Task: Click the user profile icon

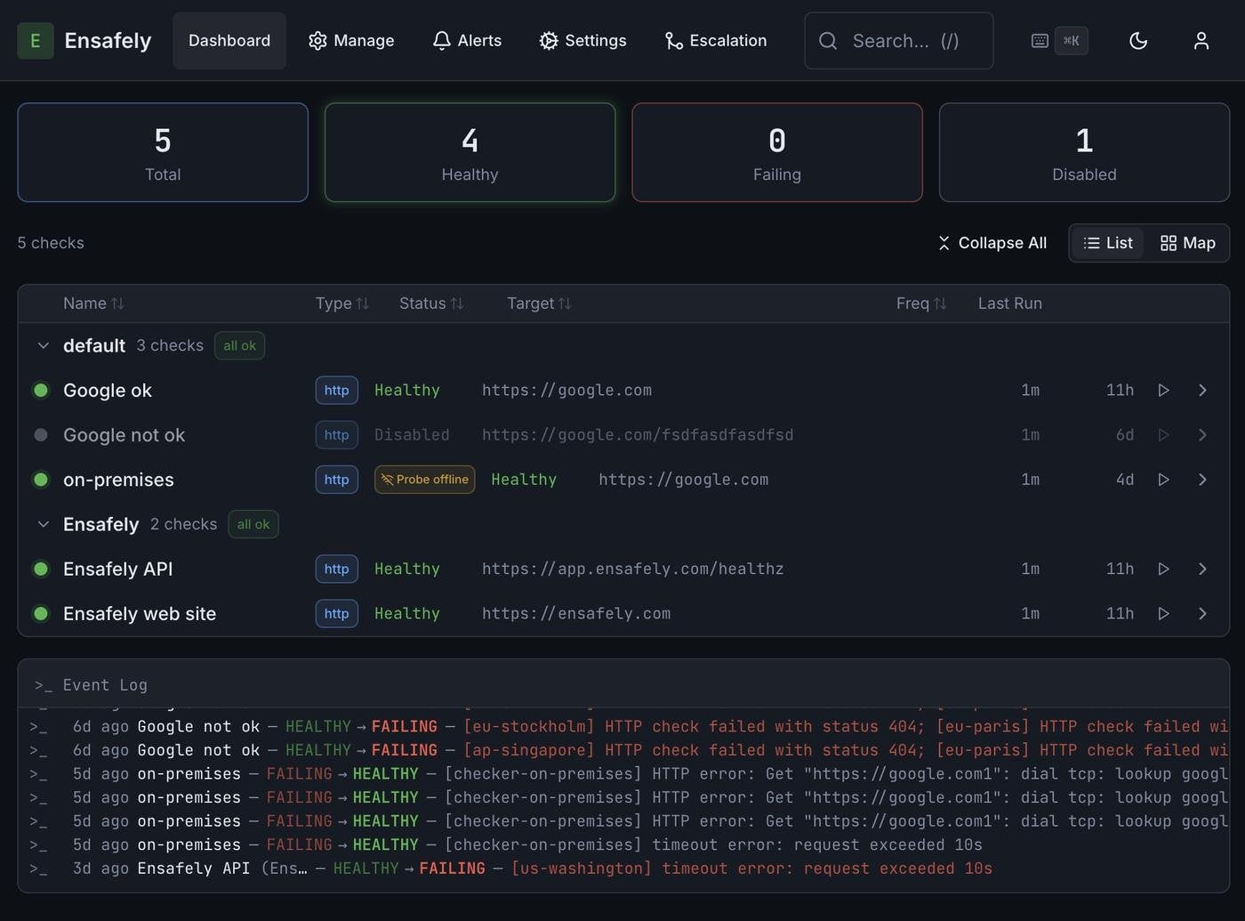Action: tap(1201, 41)
